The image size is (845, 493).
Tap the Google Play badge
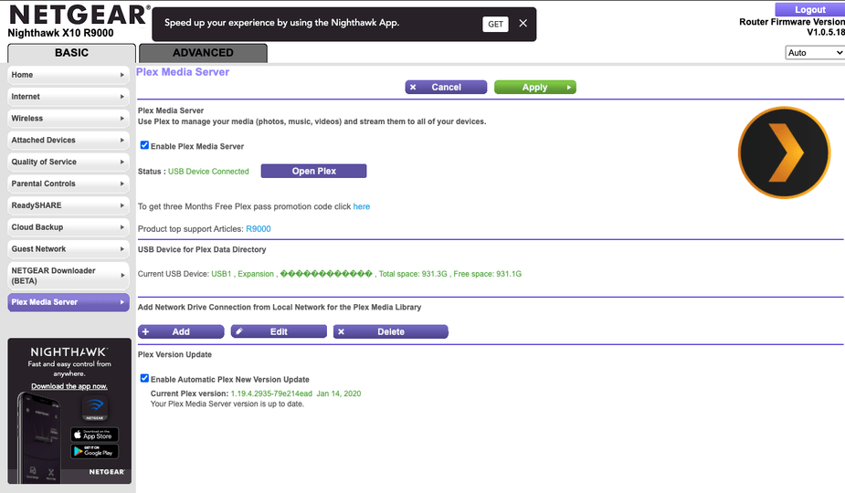click(x=94, y=452)
